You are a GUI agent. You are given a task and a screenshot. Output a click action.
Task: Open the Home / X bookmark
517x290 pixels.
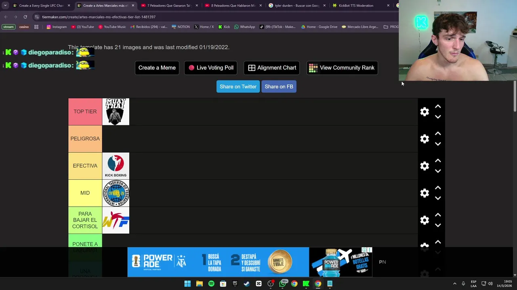[x=204, y=27]
